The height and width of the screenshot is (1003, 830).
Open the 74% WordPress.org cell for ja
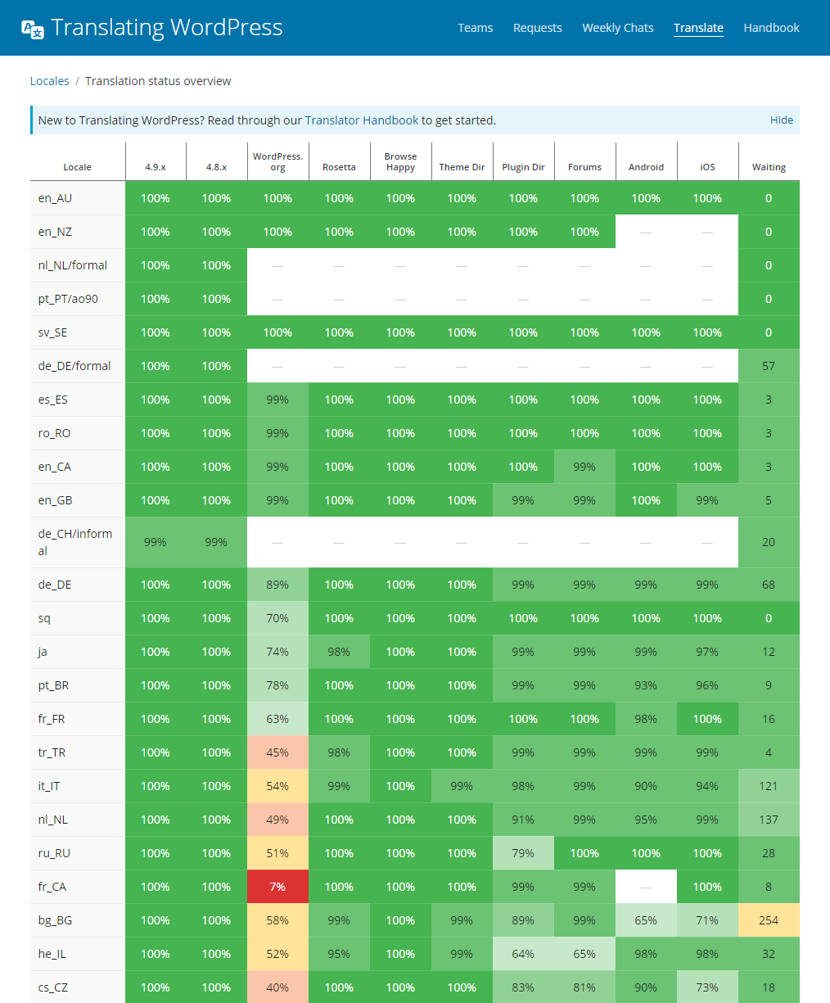(278, 652)
